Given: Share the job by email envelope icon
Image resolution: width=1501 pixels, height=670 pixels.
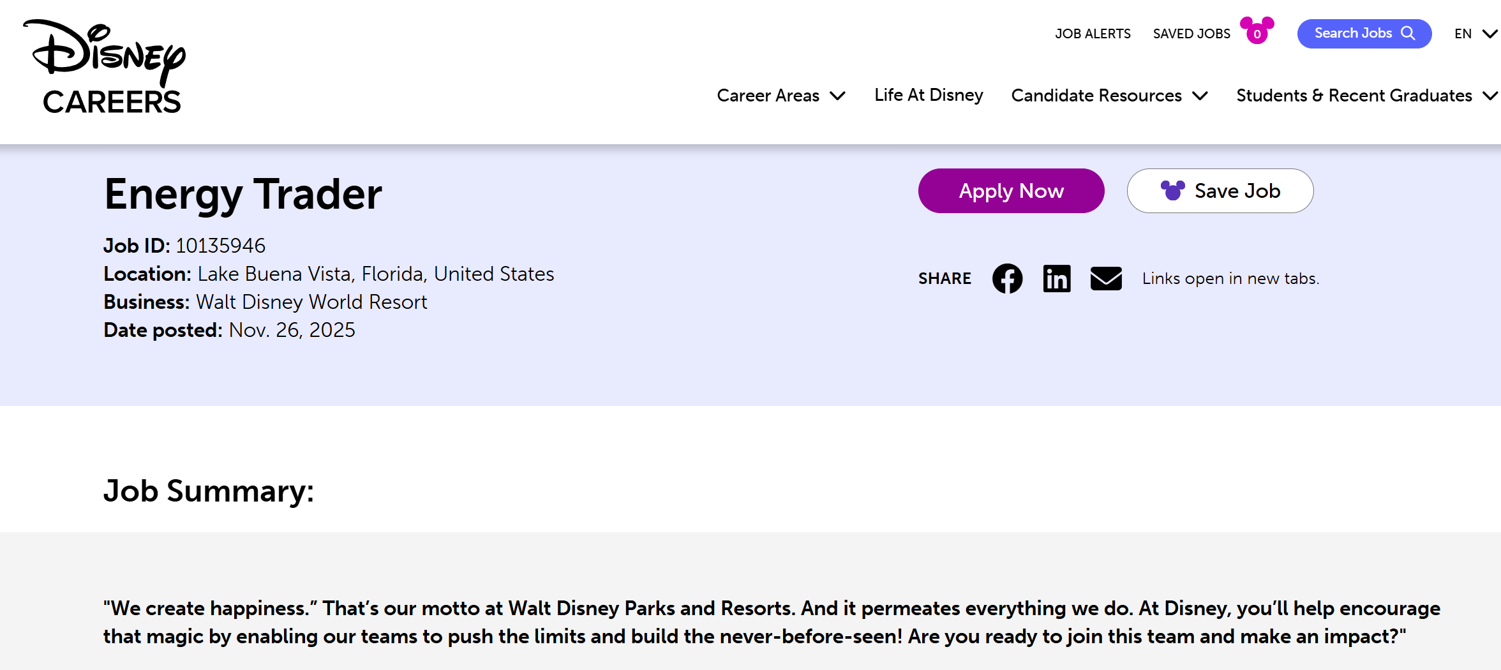Looking at the screenshot, I should click(1106, 279).
